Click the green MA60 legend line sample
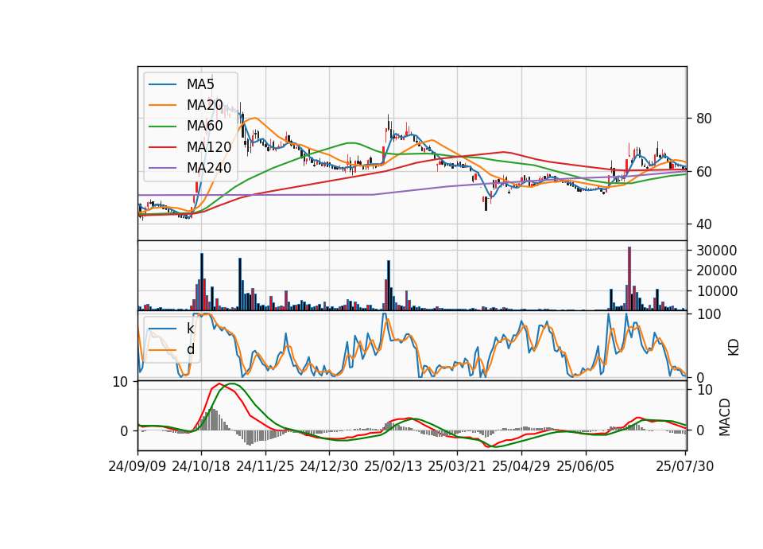The height and width of the screenshot is (549, 763). point(162,127)
